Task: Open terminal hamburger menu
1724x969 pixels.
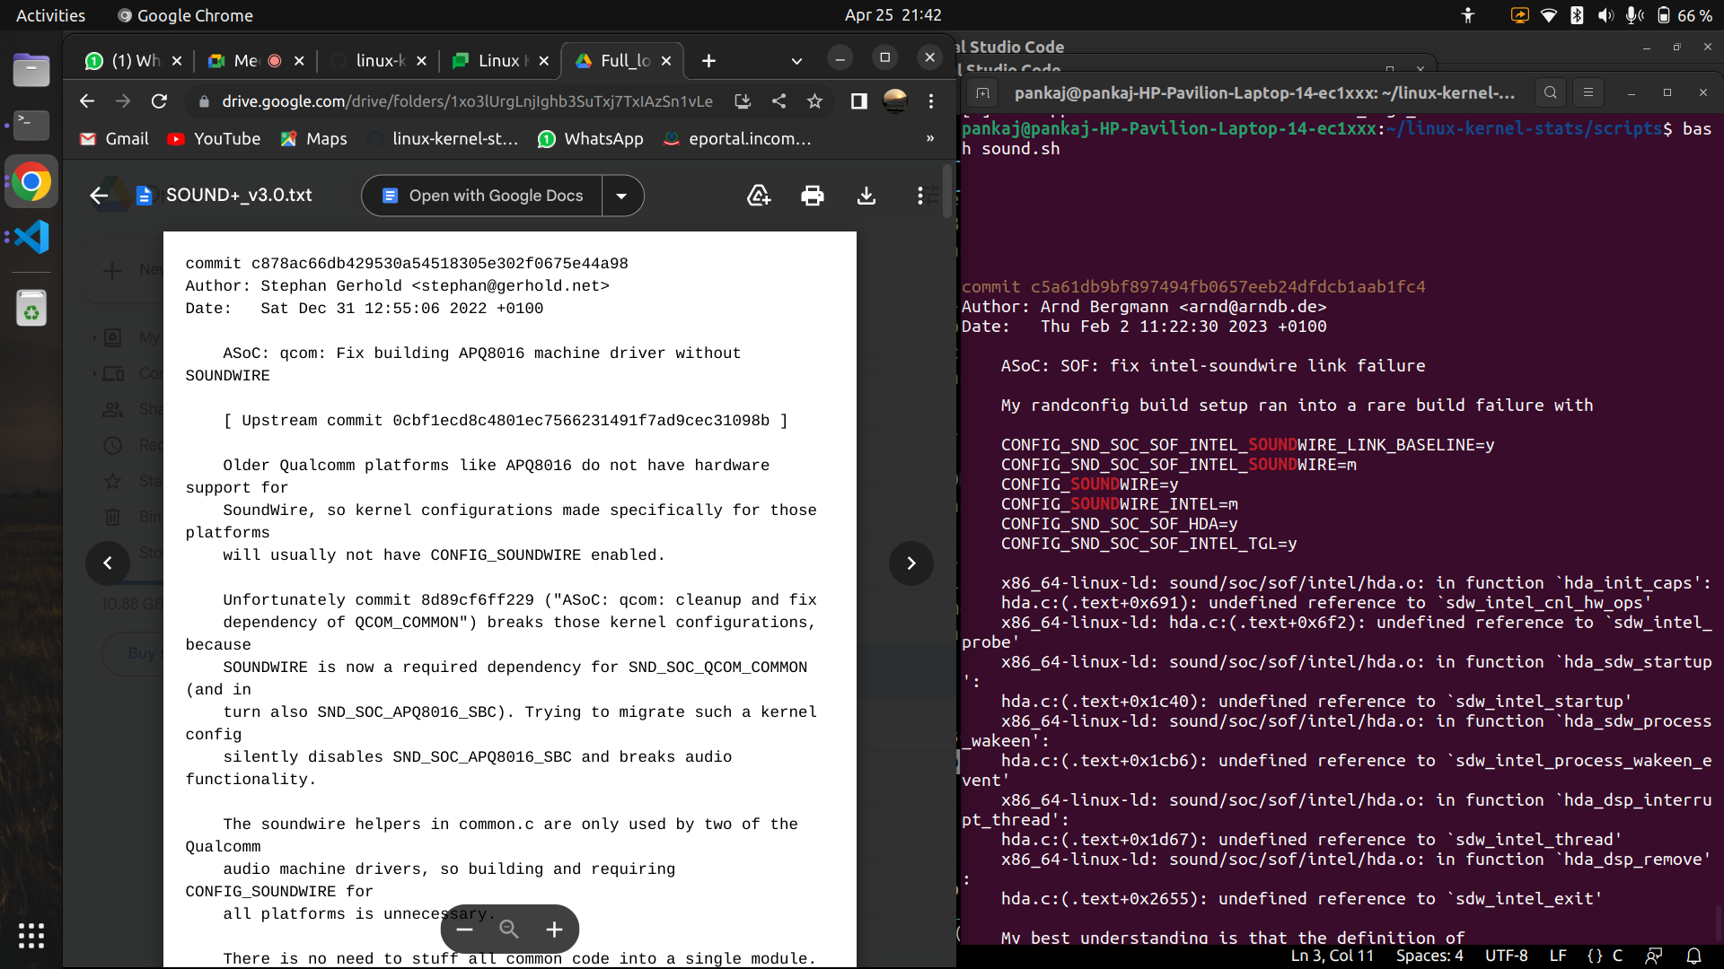Action: (1588, 92)
